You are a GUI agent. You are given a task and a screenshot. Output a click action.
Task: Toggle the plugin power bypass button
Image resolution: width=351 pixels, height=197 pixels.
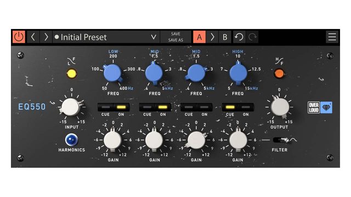pyautogui.click(x=19, y=37)
